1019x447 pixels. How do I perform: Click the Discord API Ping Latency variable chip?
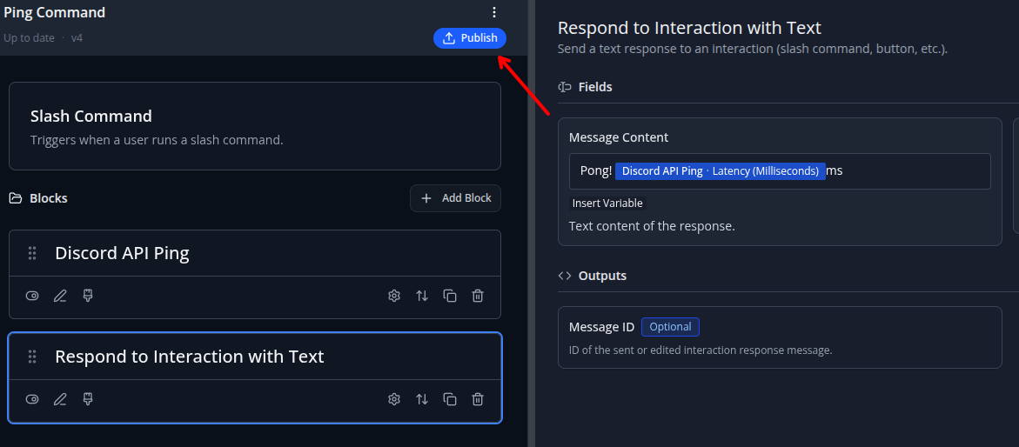[x=720, y=171]
